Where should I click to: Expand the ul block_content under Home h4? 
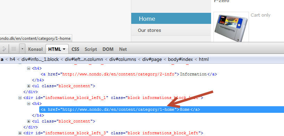[28, 121]
